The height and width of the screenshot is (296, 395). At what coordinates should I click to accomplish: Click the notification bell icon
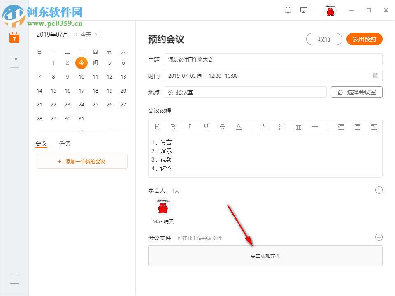(x=288, y=10)
